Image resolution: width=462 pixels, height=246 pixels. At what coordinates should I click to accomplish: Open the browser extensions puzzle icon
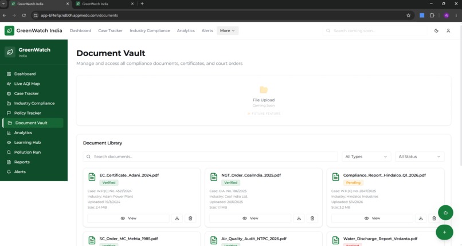[432, 15]
